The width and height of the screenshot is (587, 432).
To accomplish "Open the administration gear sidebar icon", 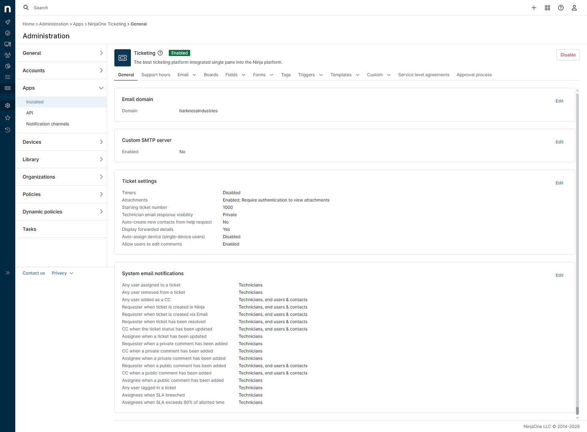I will point(8,106).
